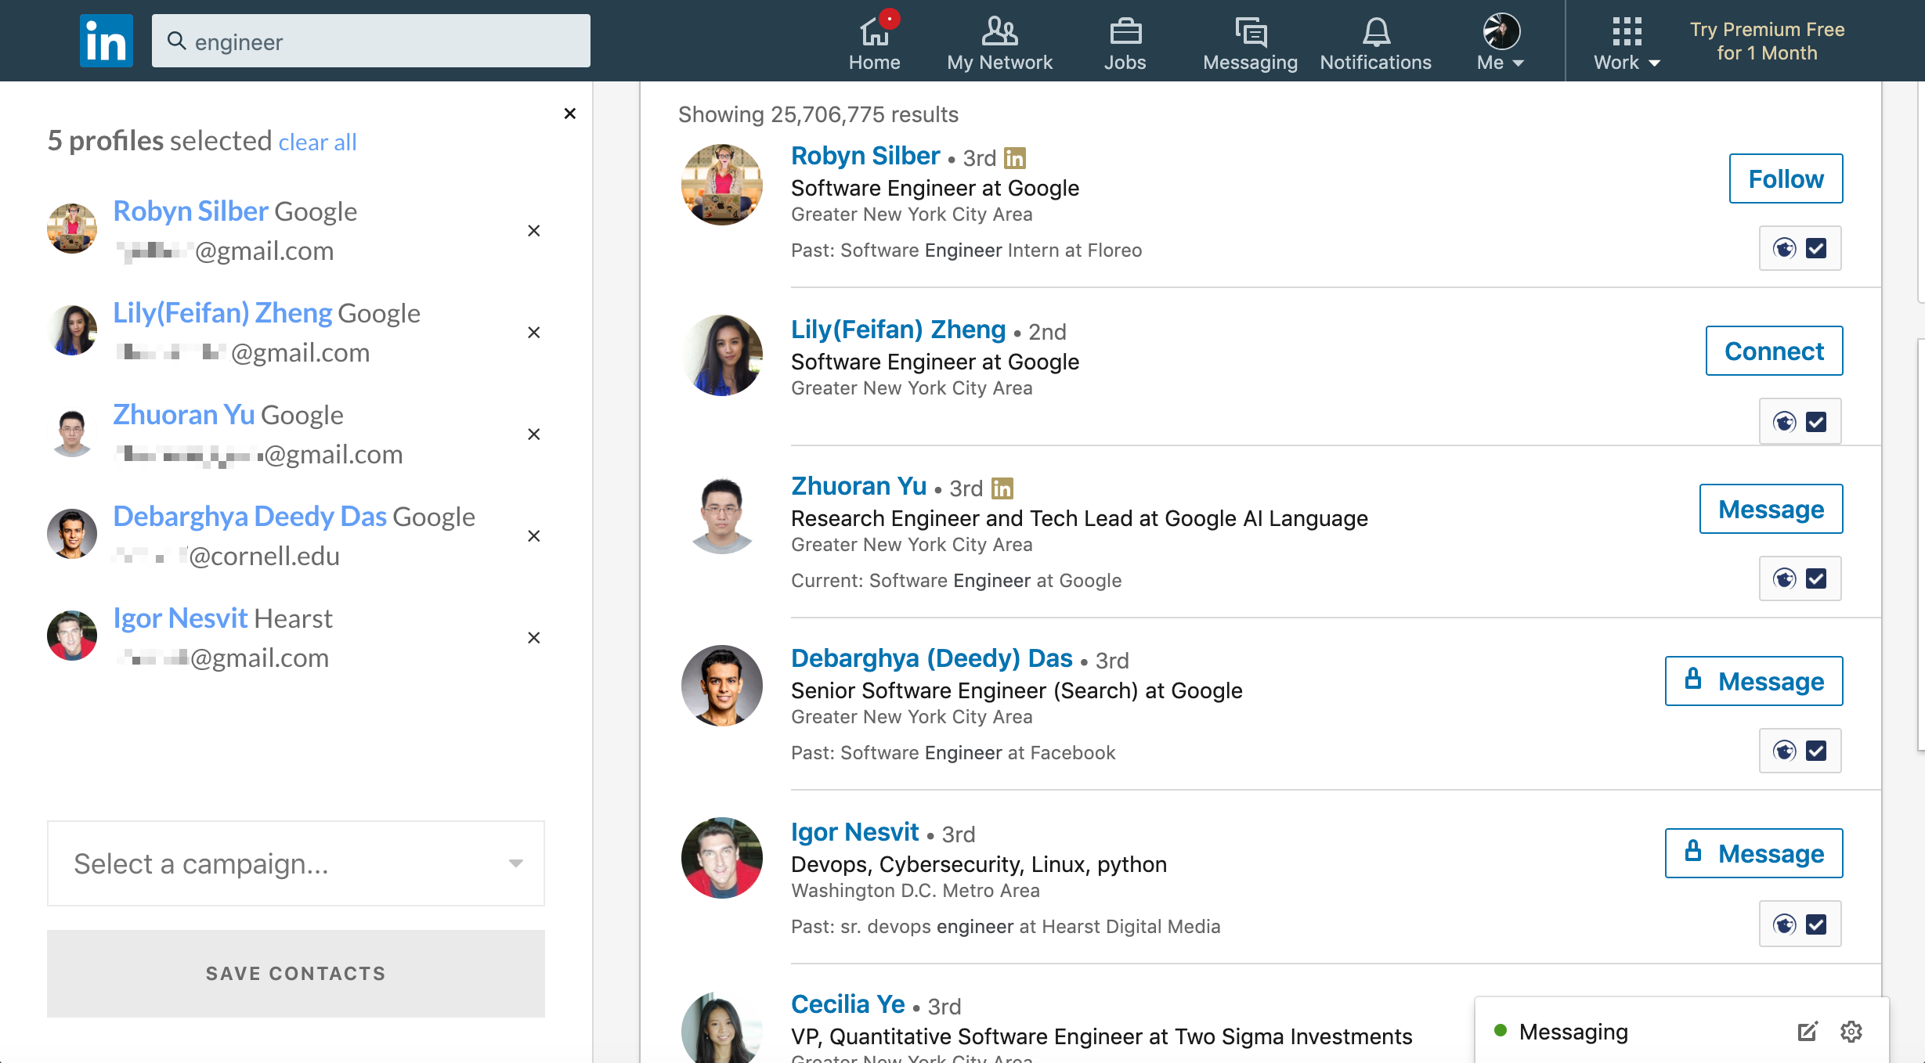Screen dimensions: 1925x1063
Task: Connect with Lily(Feifan) Zheng
Action: 1774,351
